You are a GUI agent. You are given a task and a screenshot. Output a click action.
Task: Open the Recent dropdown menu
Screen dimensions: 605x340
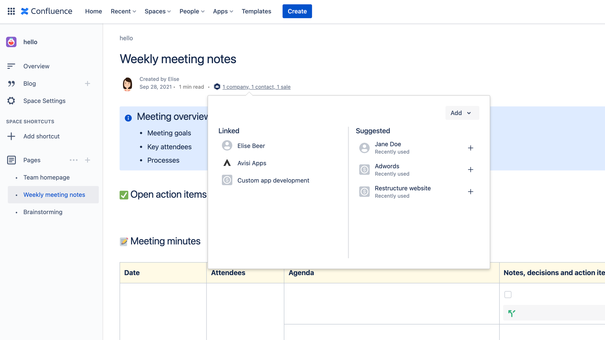(x=123, y=11)
